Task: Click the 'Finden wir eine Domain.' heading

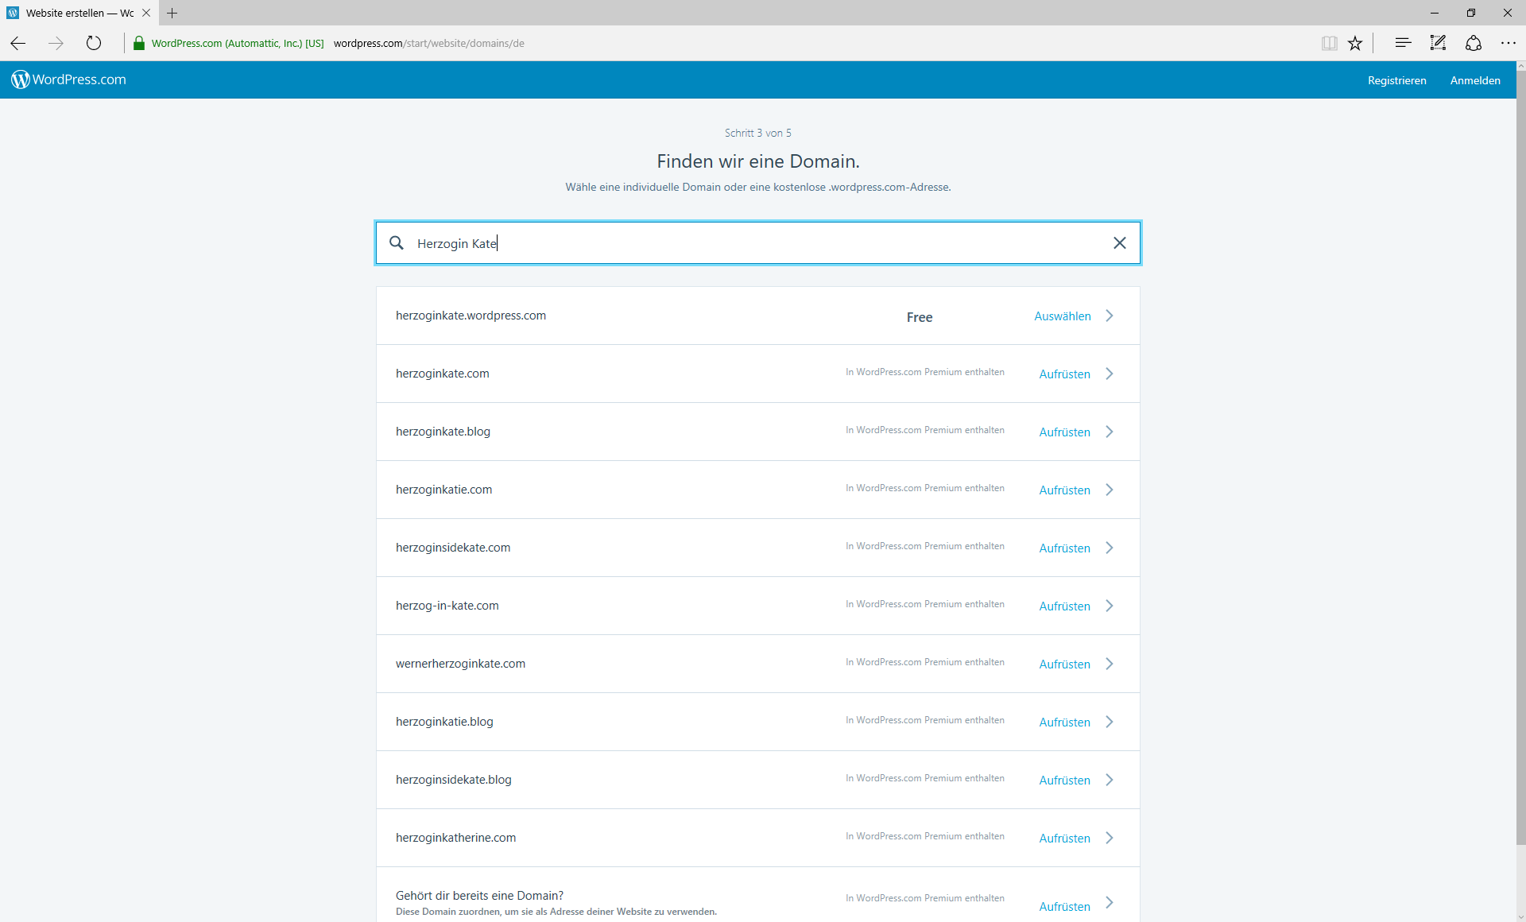Action: pos(757,161)
